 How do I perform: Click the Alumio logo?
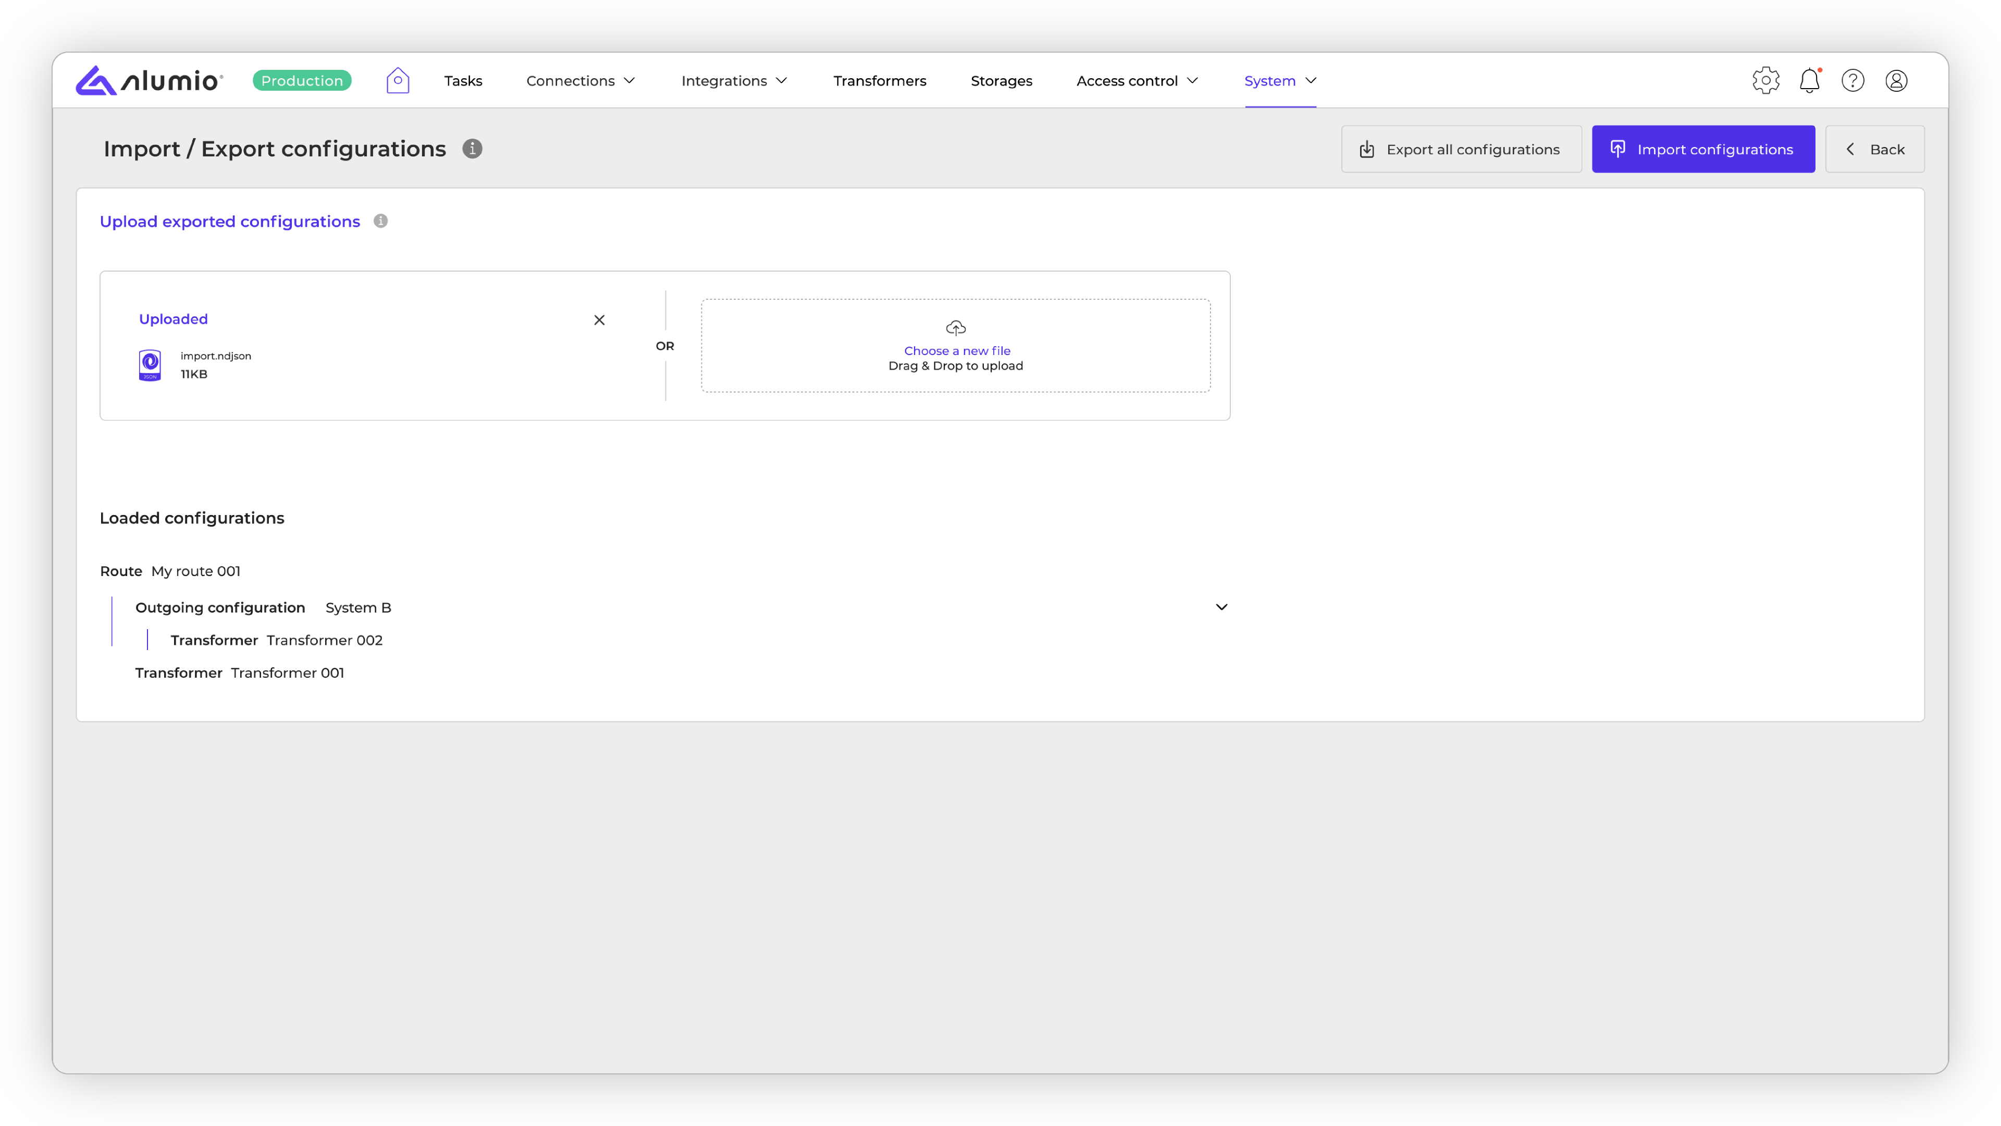pyautogui.click(x=149, y=80)
